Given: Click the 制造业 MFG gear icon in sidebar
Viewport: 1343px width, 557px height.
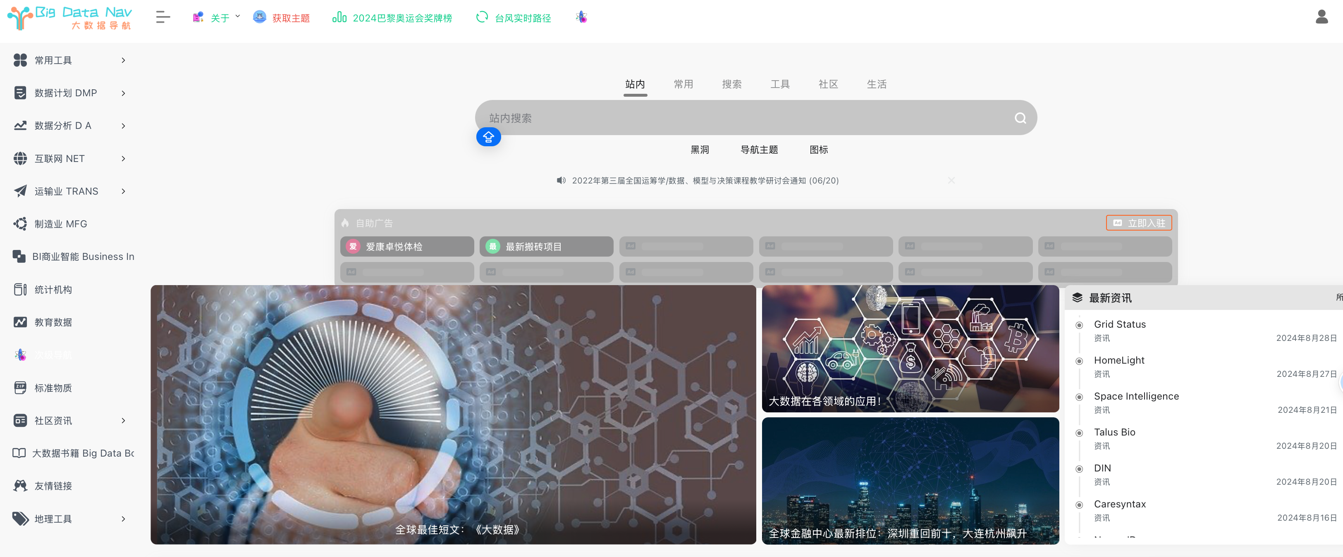Looking at the screenshot, I should pyautogui.click(x=20, y=224).
